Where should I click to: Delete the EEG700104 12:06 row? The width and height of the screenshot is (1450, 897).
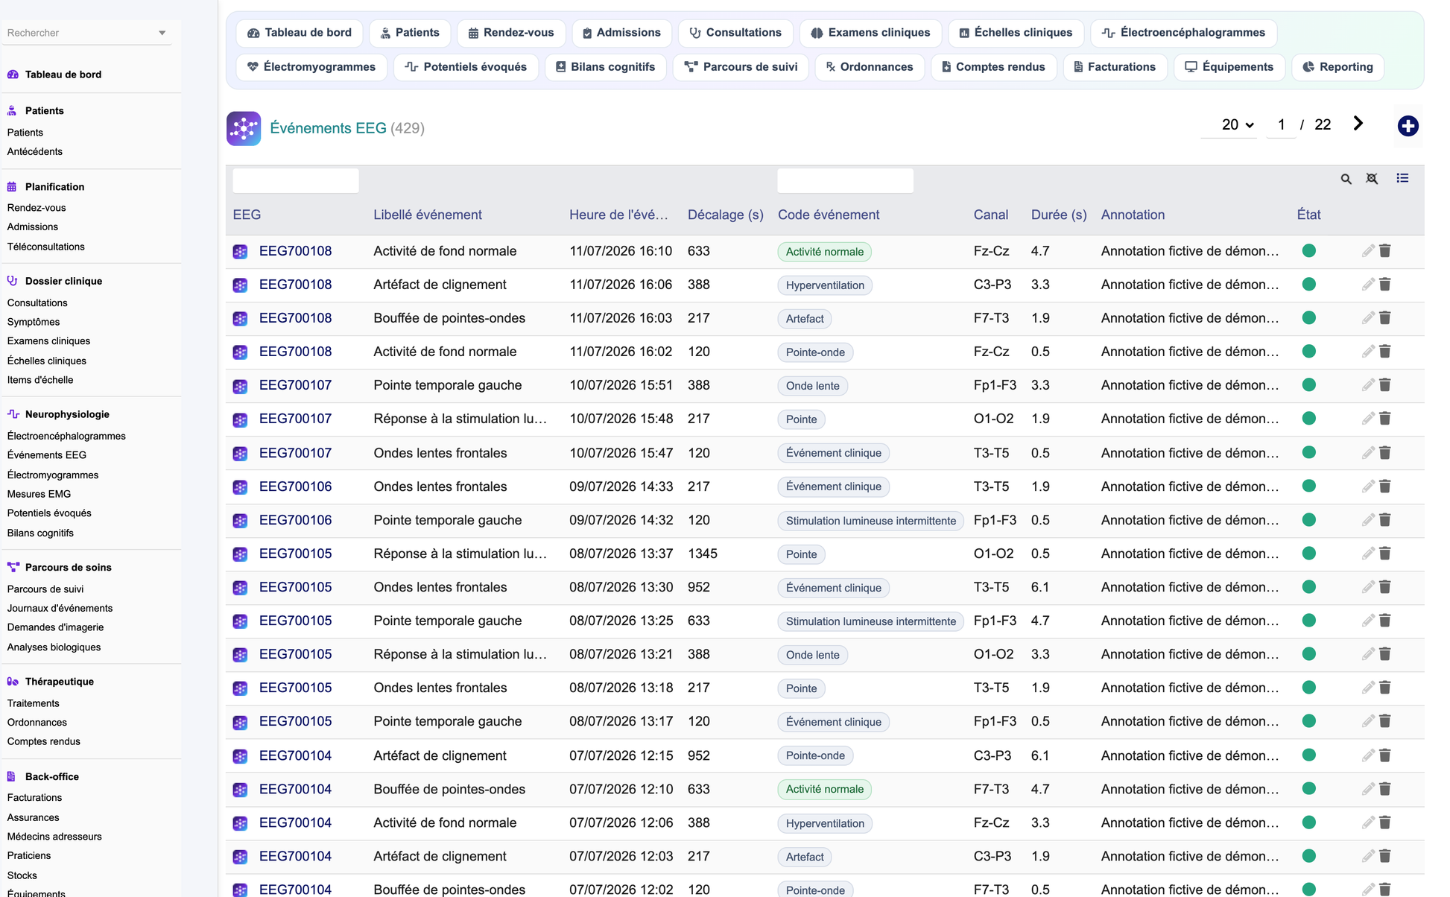tap(1385, 822)
